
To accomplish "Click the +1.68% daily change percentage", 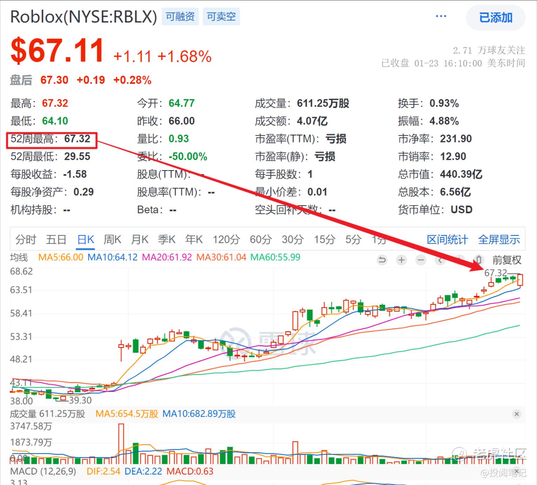I will coord(185,56).
